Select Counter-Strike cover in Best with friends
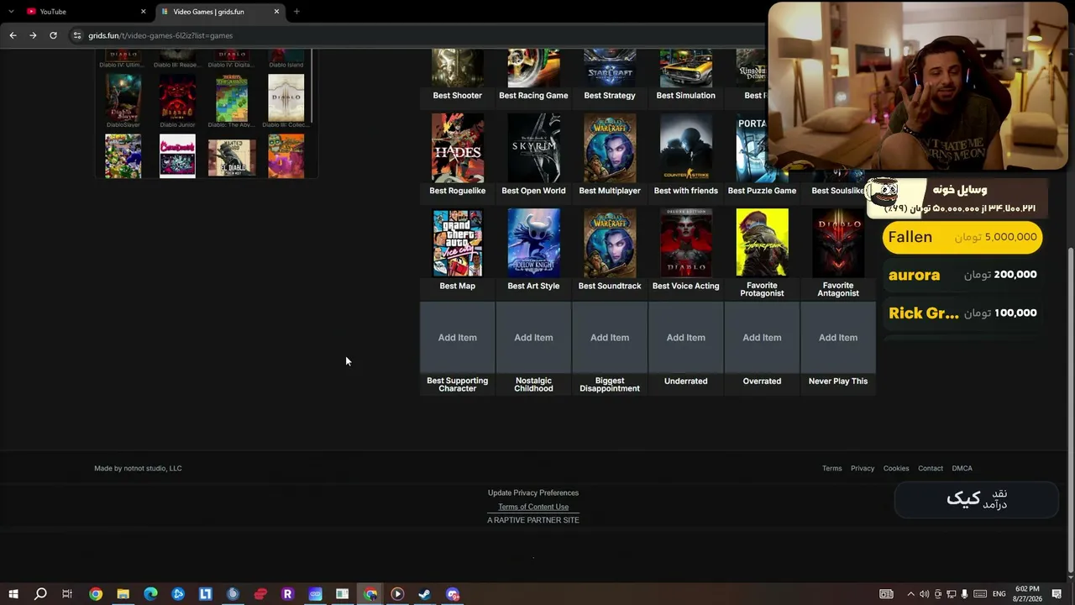Image resolution: width=1075 pixels, height=605 pixels. (x=686, y=148)
